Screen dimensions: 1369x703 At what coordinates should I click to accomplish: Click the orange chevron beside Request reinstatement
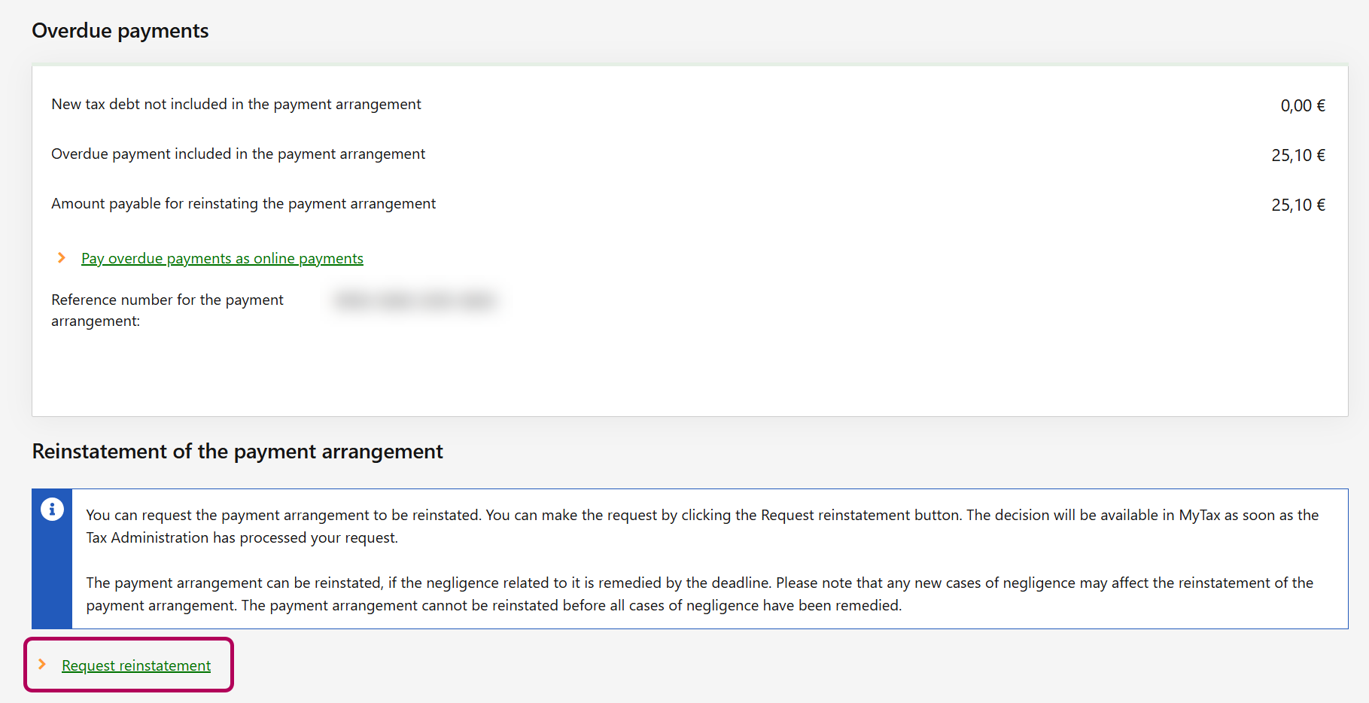point(43,665)
